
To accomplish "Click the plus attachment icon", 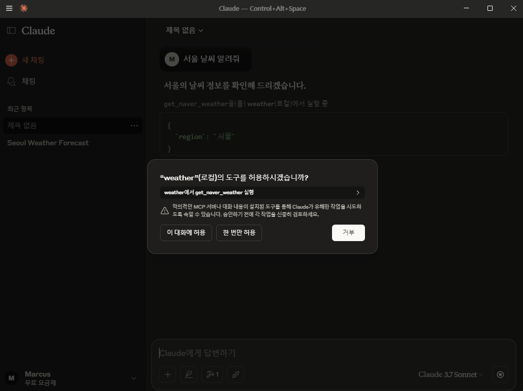I will coord(168,375).
